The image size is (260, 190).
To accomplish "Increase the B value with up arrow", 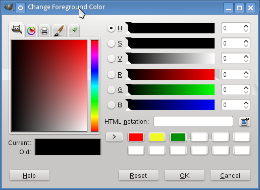I will click(x=246, y=103).
